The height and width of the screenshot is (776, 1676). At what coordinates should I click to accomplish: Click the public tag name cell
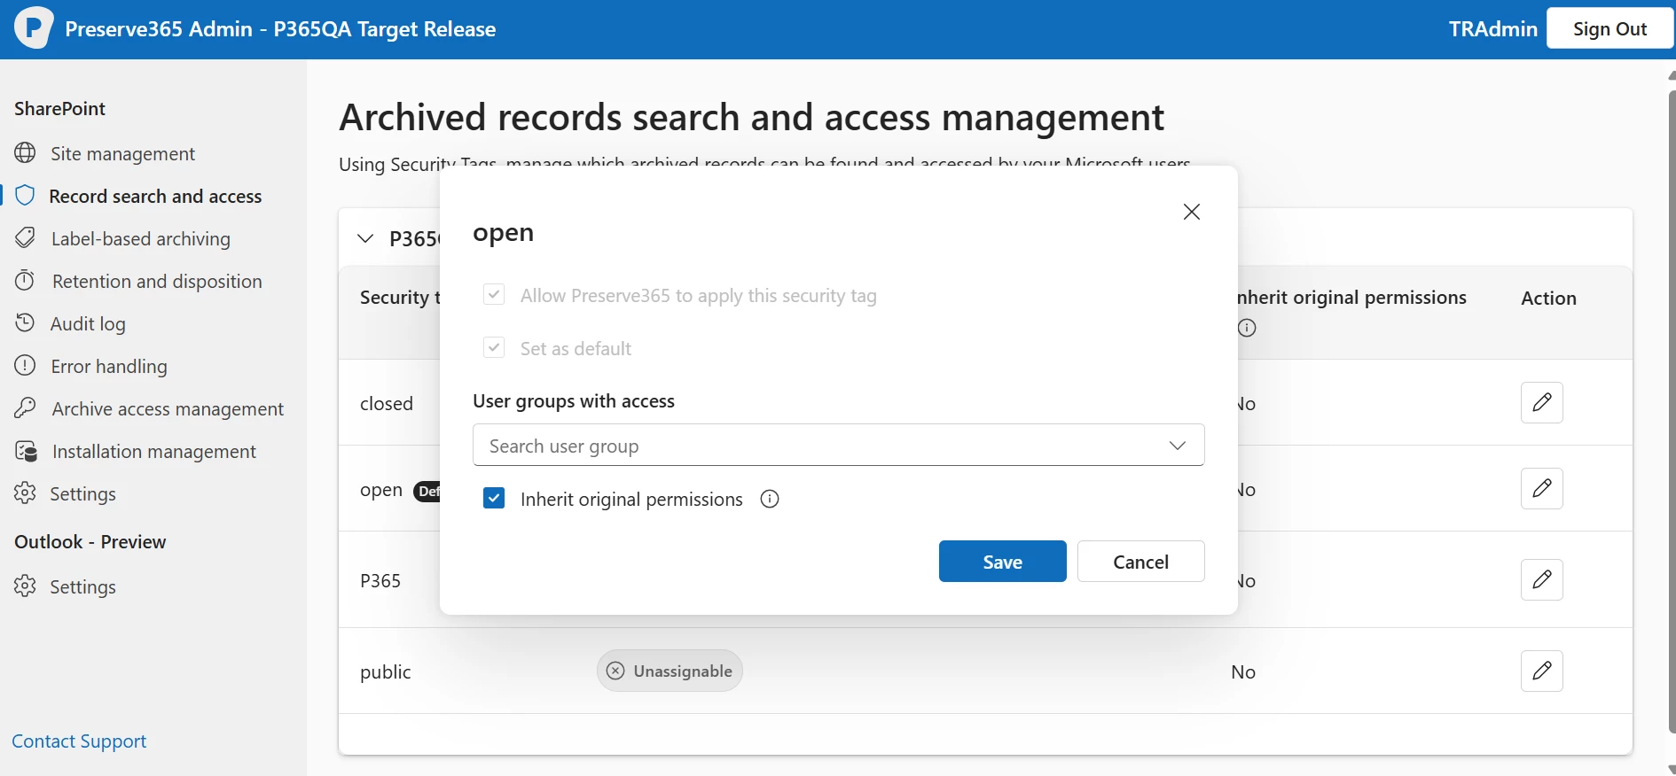[386, 671]
